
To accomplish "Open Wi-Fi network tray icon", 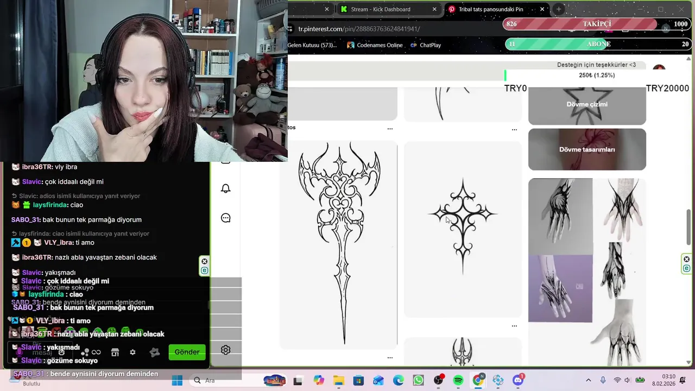I will [617, 380].
